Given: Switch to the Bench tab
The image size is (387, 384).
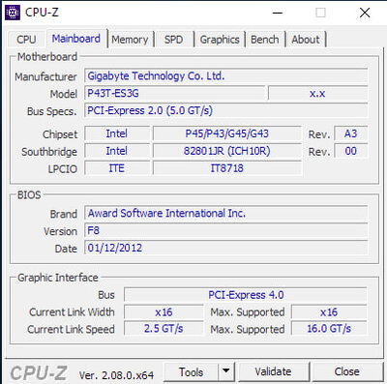Looking at the screenshot, I should point(265,40).
